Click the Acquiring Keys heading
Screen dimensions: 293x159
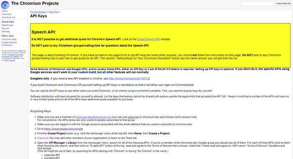tap(40, 111)
